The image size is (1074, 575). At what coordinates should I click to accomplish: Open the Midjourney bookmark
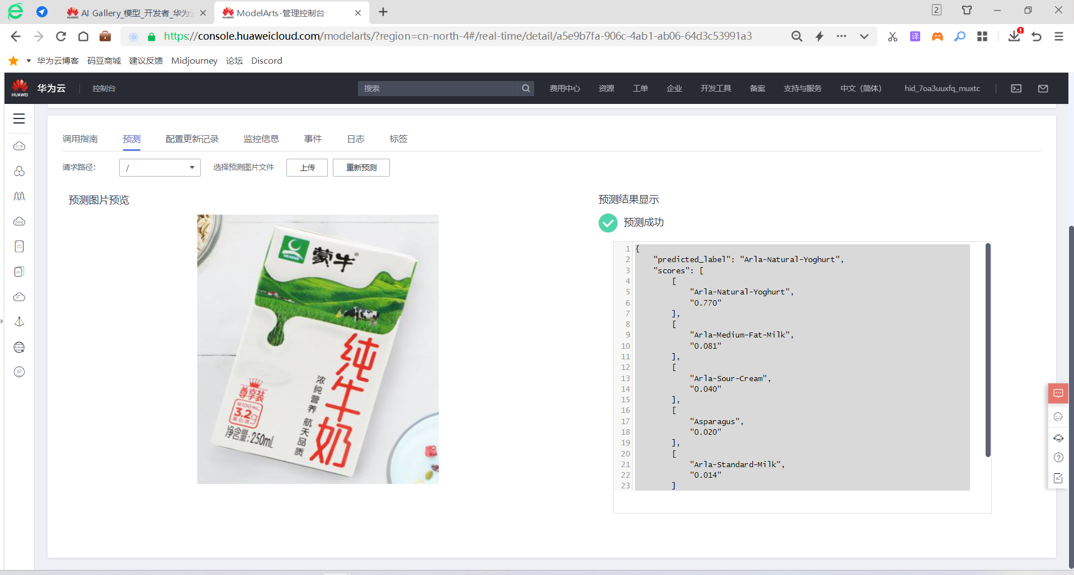[x=195, y=60]
